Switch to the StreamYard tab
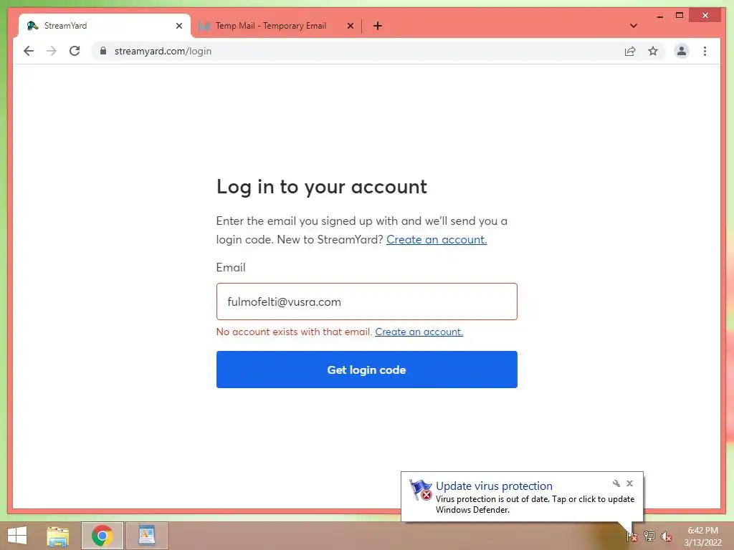The width and height of the screenshot is (734, 550). [105, 26]
